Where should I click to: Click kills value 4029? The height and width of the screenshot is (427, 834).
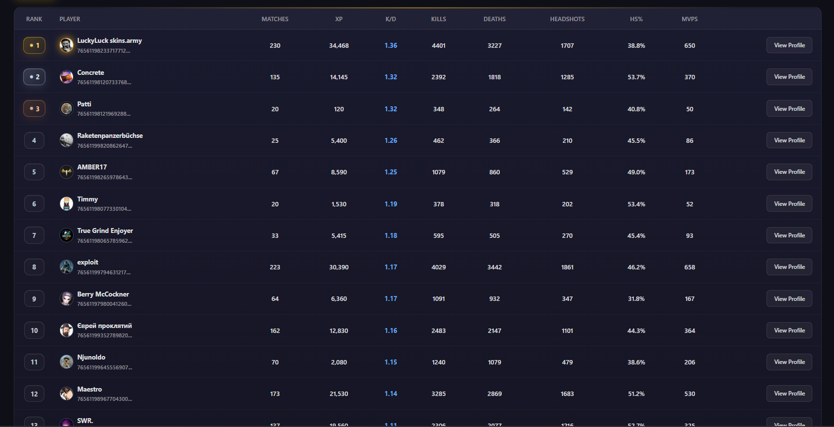pyautogui.click(x=439, y=267)
